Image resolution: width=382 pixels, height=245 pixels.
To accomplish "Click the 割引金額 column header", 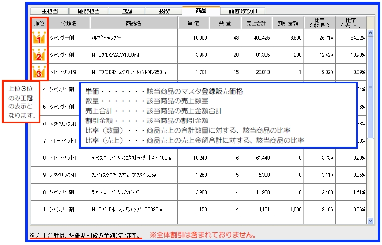I will pyautogui.click(x=288, y=23).
